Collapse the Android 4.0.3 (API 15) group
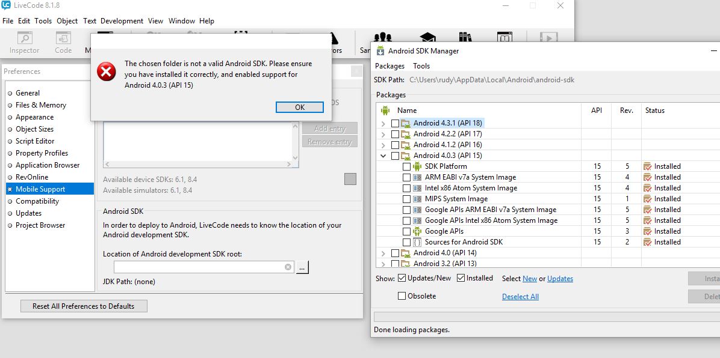This screenshot has width=720, height=358. 383,156
